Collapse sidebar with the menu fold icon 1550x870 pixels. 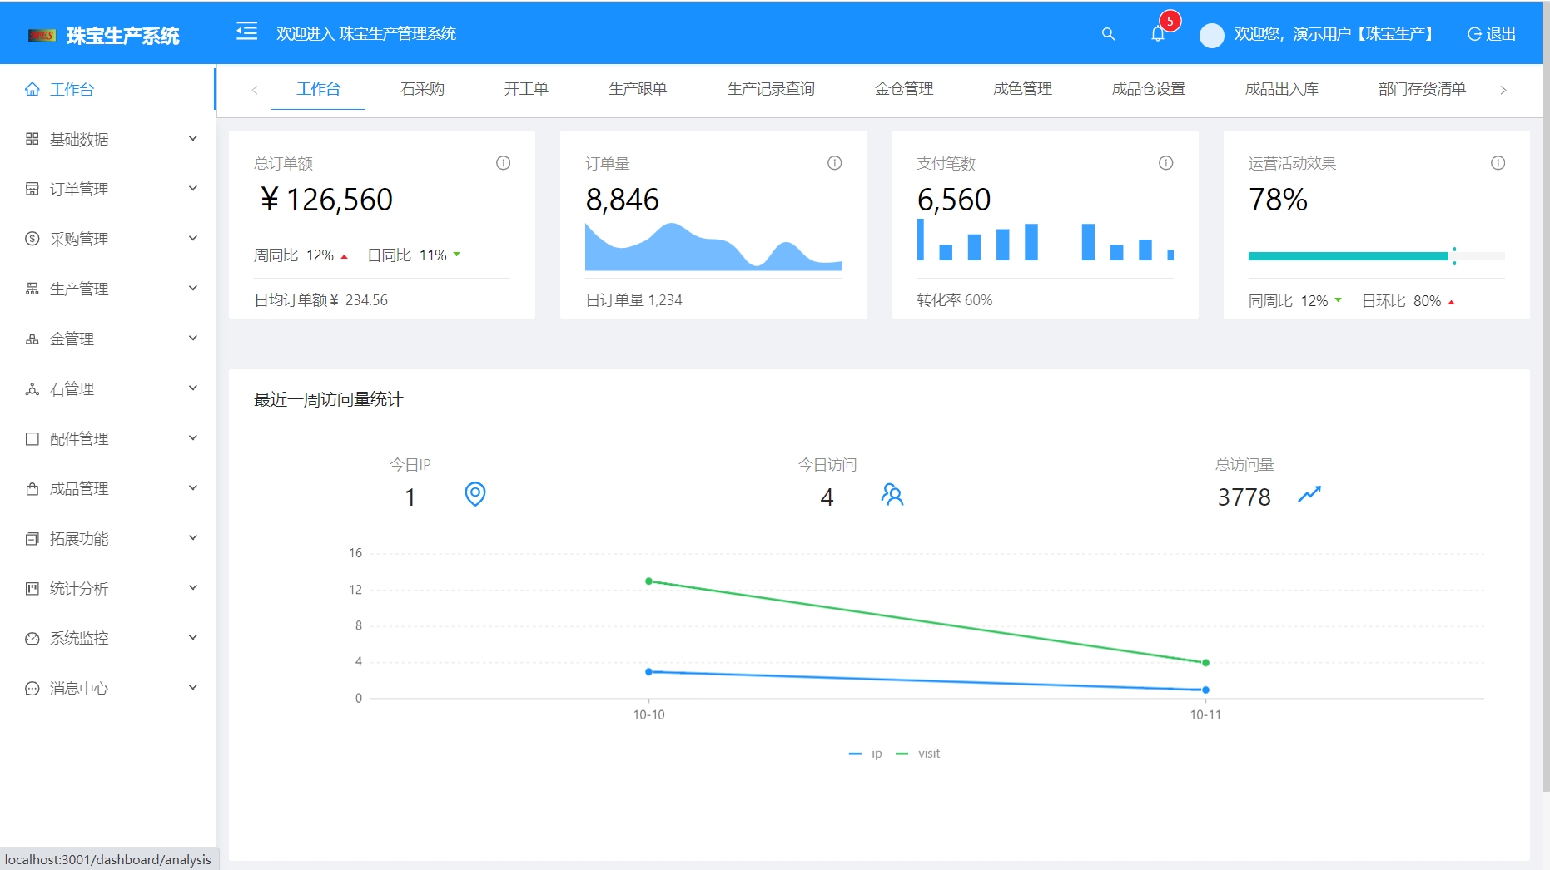(x=246, y=32)
